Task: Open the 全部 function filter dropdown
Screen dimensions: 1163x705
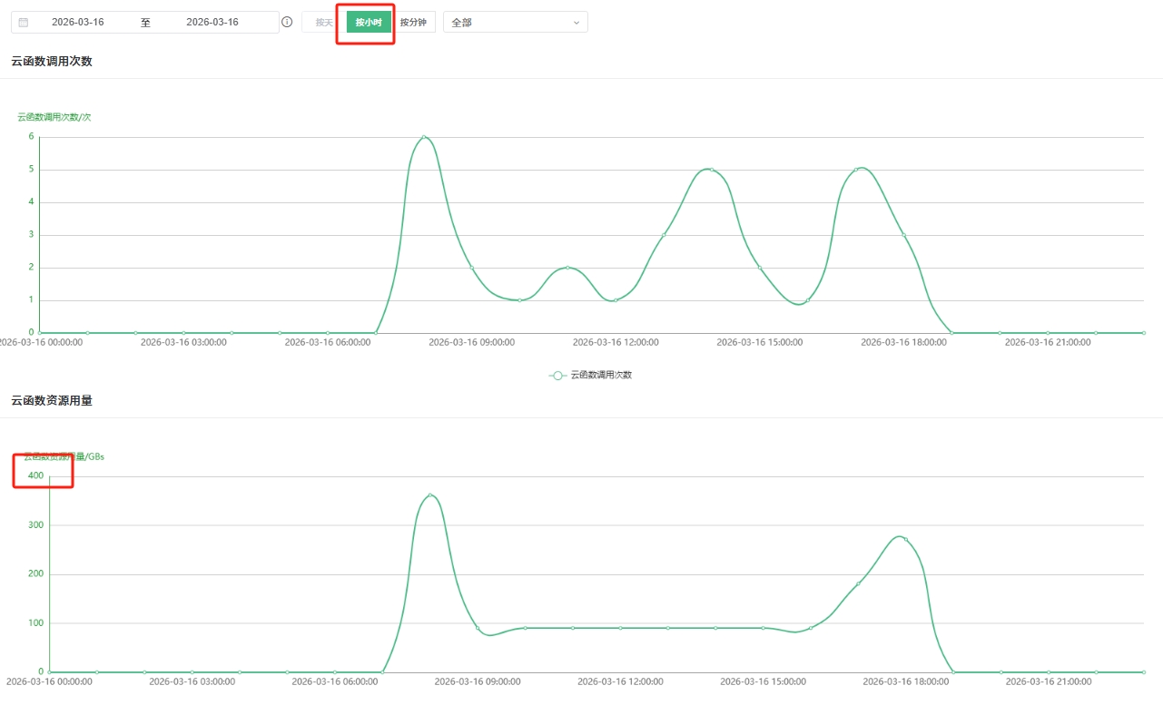Action: [515, 23]
